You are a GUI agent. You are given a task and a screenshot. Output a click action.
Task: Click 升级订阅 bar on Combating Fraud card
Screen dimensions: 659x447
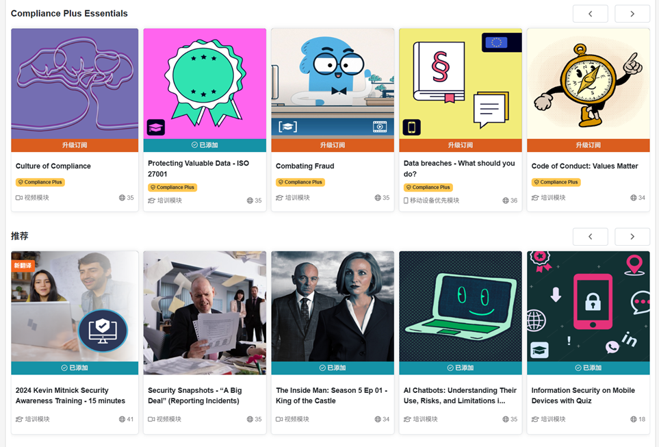(x=333, y=145)
